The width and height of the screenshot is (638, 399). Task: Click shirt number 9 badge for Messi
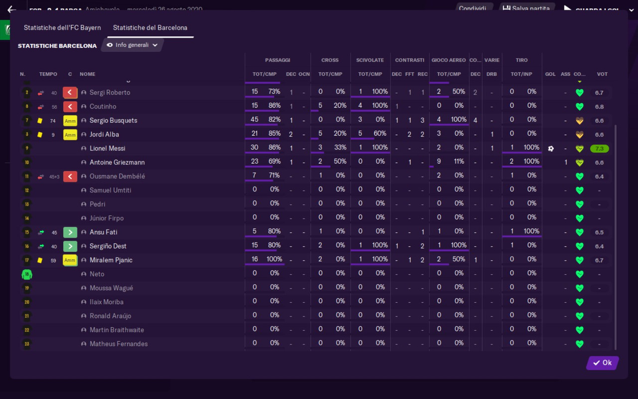(27, 149)
